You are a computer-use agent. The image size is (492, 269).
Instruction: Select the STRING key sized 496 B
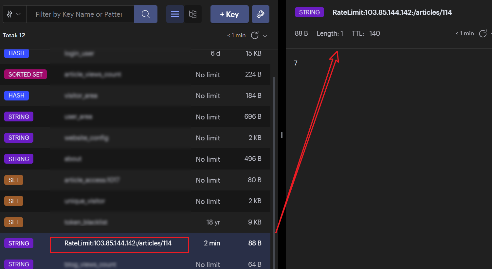coord(135,159)
